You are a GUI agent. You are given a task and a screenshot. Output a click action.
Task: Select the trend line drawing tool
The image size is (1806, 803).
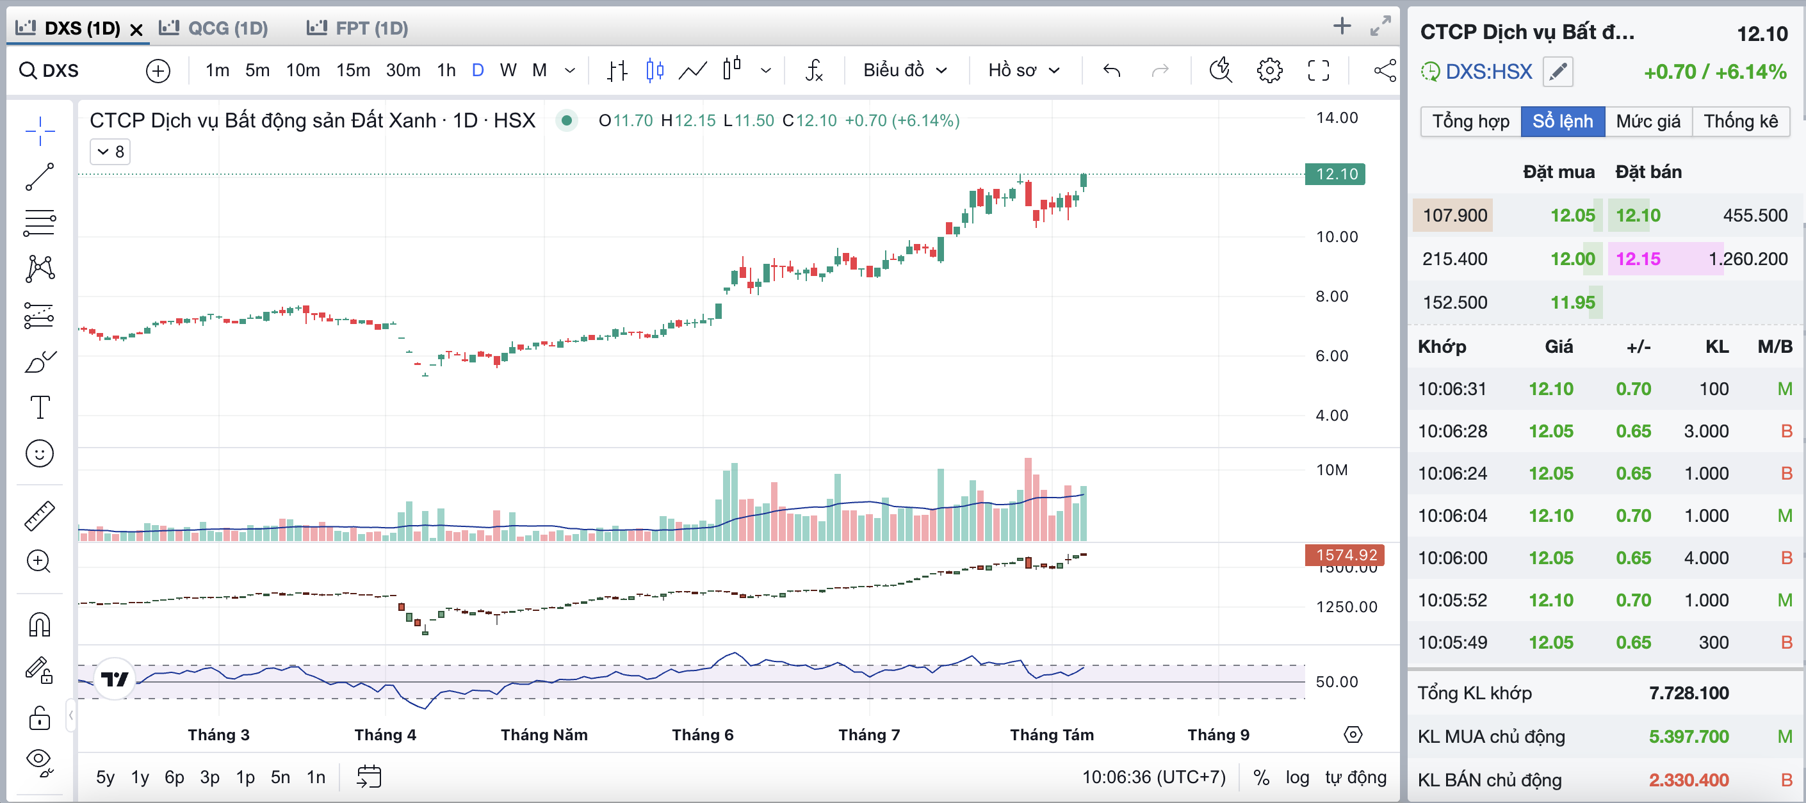pyautogui.click(x=39, y=177)
